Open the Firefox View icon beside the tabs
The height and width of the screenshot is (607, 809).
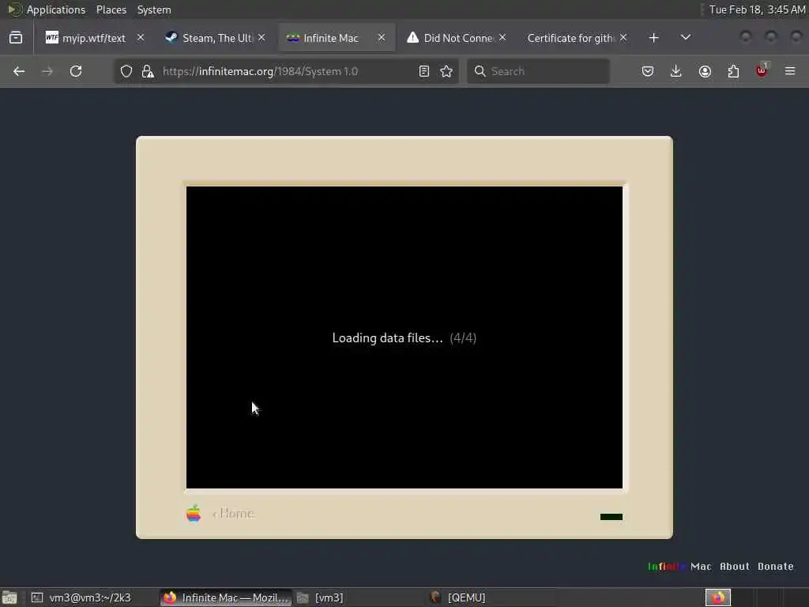[16, 38]
